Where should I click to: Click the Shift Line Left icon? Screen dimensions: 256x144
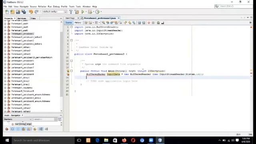pyautogui.click(x=139, y=23)
